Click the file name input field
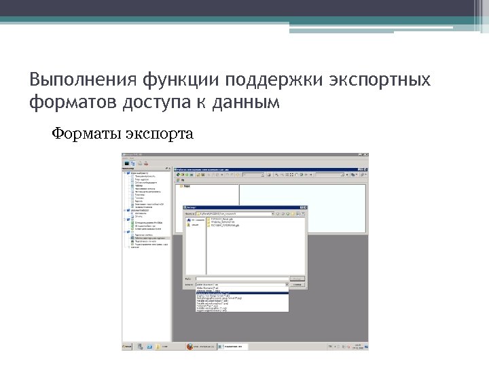The height and width of the screenshot is (367, 489). tap(242, 279)
